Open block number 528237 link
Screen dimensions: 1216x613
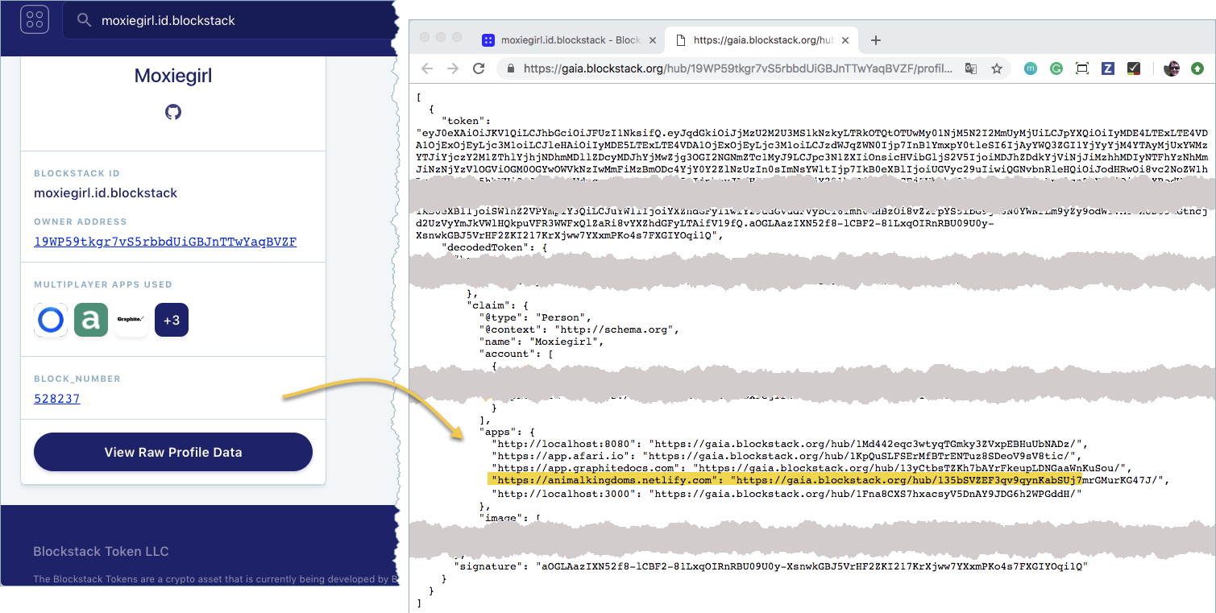point(57,399)
